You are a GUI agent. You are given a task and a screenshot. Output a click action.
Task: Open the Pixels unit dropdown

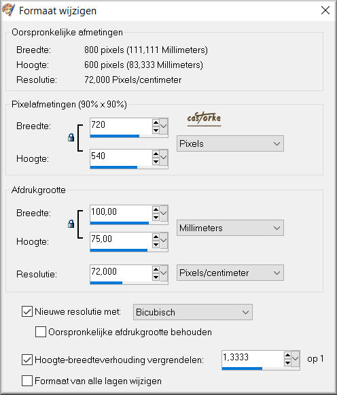point(230,143)
